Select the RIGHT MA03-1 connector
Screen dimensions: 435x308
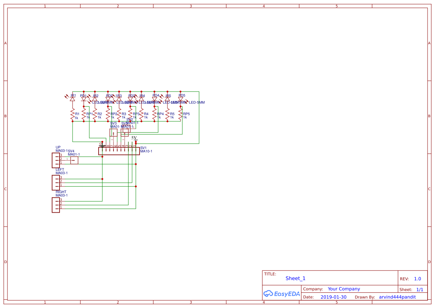[x=56, y=205]
